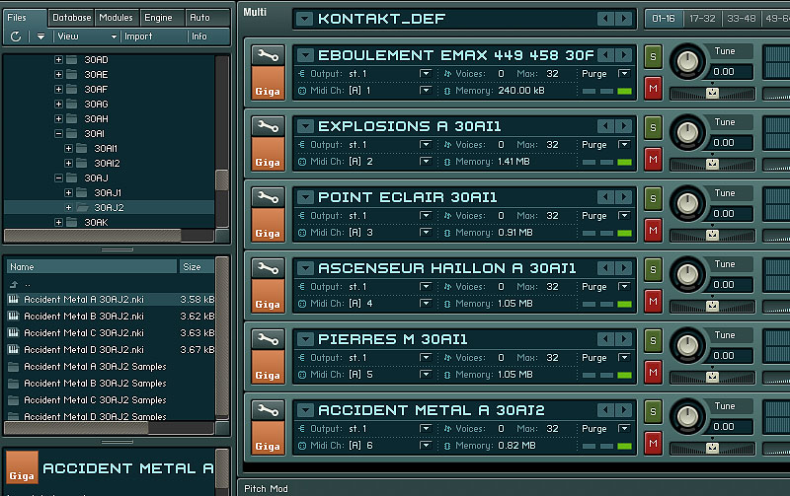The height and width of the screenshot is (496, 790).
Task: Go to next instrument for POINT ECLAIR 30AI1
Action: coord(624,196)
